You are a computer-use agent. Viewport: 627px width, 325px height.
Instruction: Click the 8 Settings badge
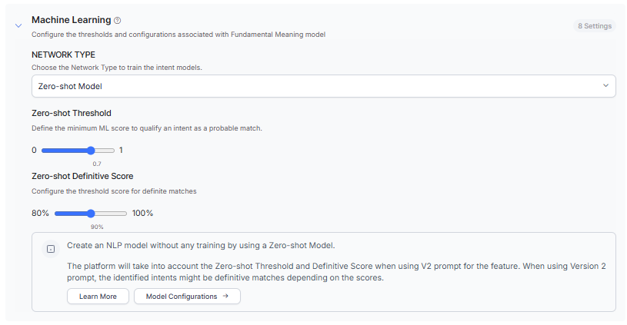[595, 26]
